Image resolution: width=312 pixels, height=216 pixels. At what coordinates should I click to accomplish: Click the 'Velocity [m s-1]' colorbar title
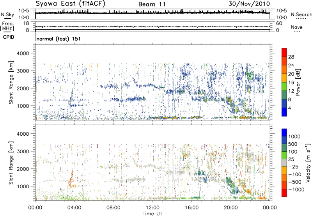(x=308, y=163)
